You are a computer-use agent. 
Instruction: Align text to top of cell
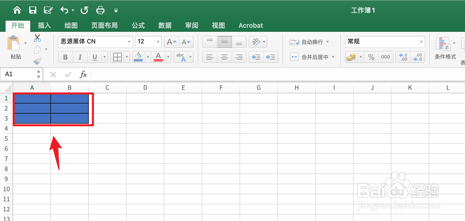(x=210, y=42)
